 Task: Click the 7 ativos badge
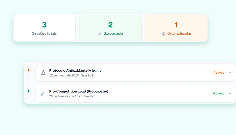[x=219, y=72]
